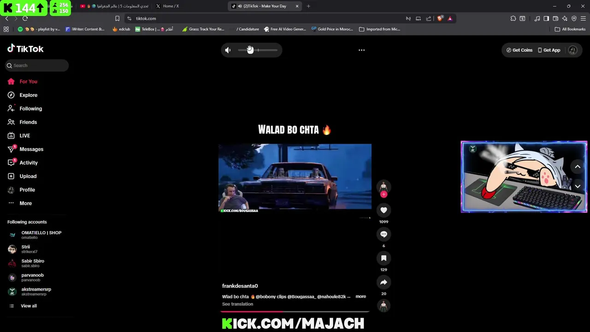
Task: Open the browser hamburger menu
Action: (x=583, y=18)
